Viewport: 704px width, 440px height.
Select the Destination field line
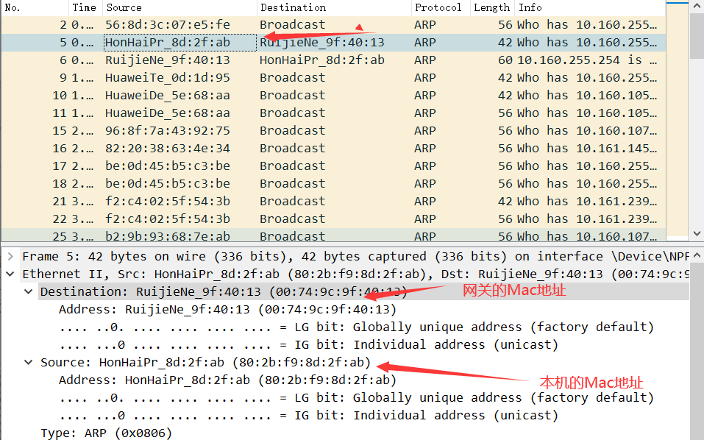tap(363, 292)
